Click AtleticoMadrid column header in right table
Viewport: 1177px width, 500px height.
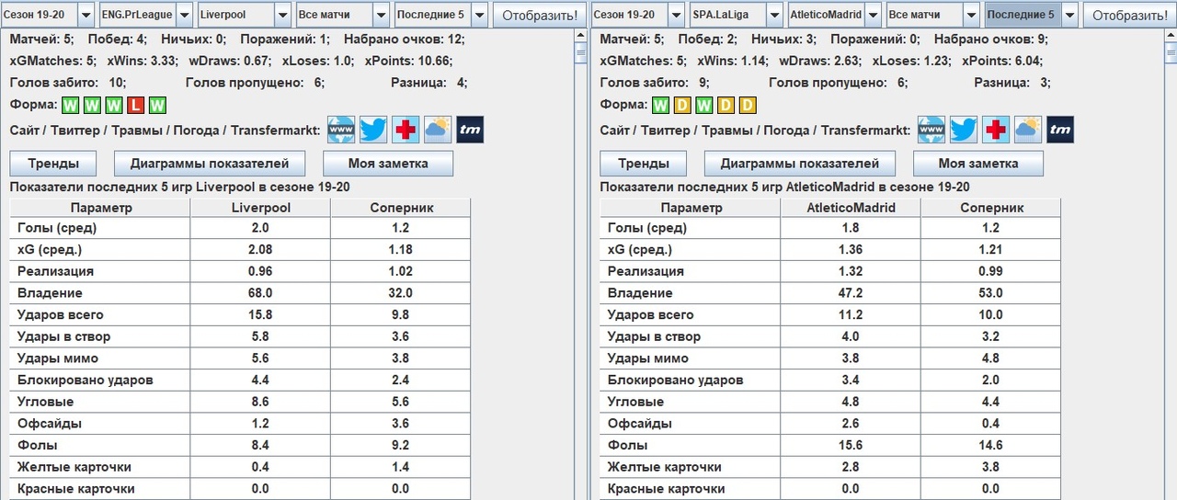[851, 208]
